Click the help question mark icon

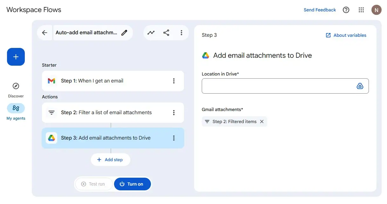[x=346, y=10]
